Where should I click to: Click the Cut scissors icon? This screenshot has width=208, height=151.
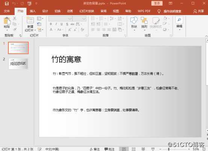[15, 18]
